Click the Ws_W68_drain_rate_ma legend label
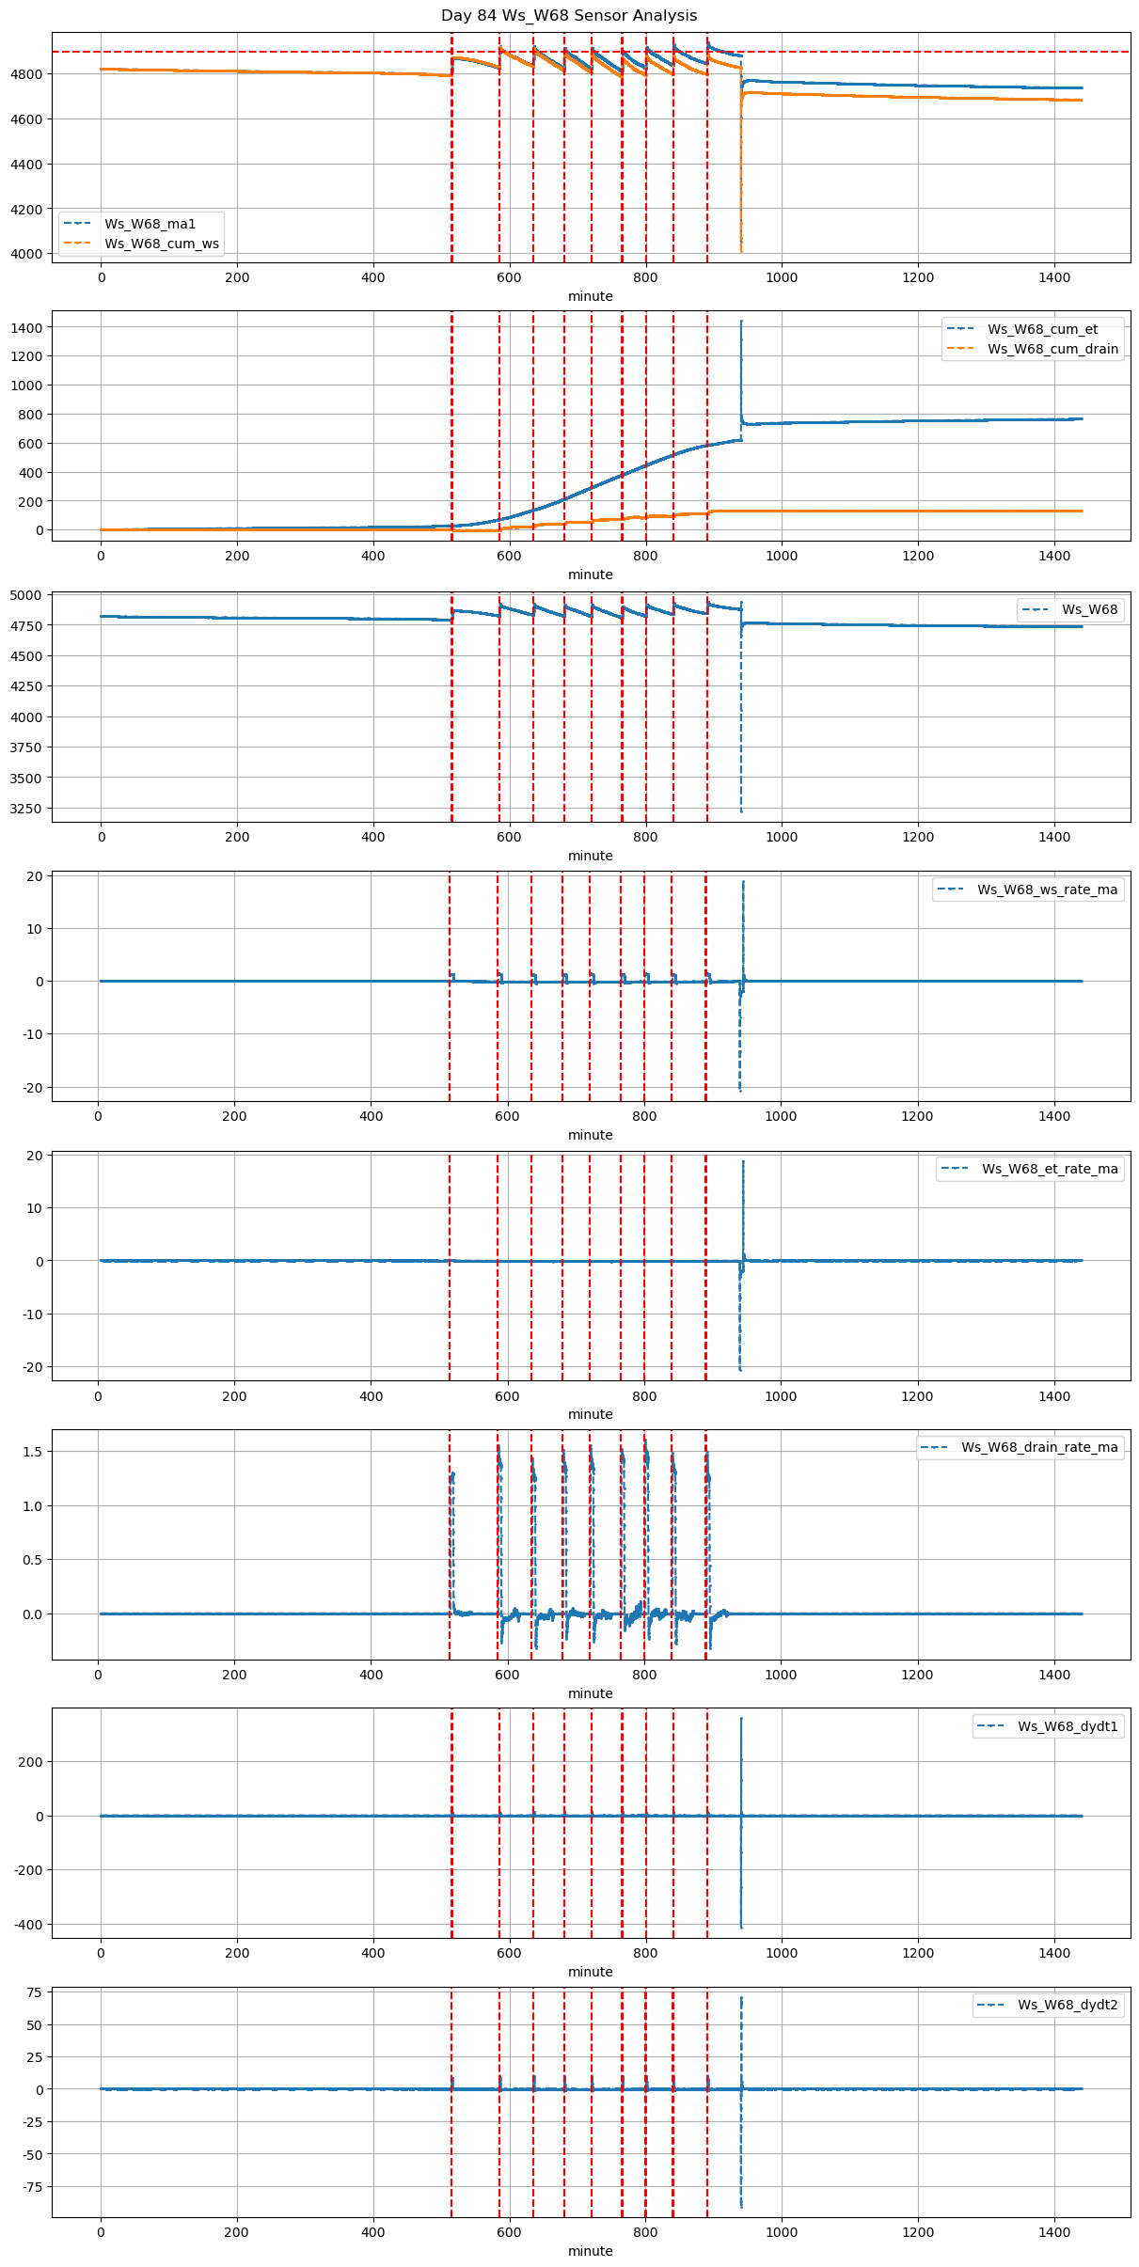This screenshot has width=1139, height=2267. click(1039, 1447)
